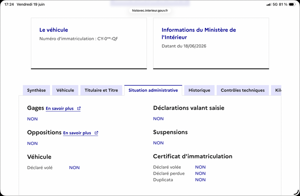Switch to the Véhicule tab

coord(65,90)
